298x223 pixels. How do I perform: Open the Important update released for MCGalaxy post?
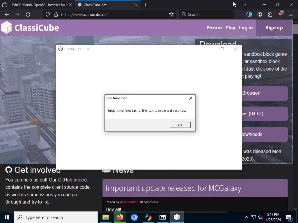point(173,188)
